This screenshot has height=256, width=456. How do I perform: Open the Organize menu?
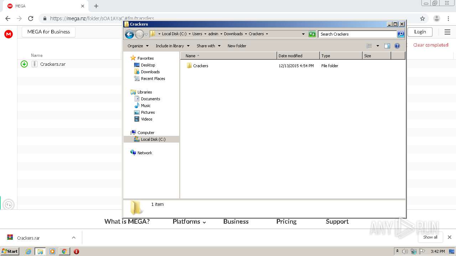point(138,46)
